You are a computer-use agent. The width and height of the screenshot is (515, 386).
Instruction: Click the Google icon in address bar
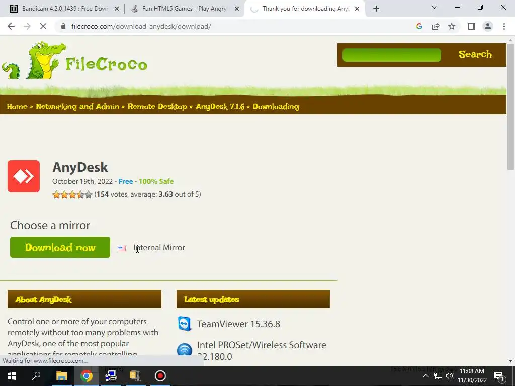[419, 26]
